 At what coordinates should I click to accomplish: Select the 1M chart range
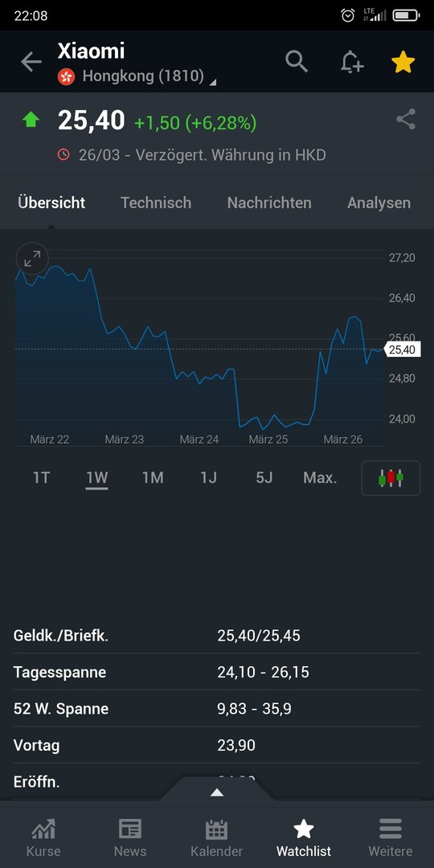pyautogui.click(x=153, y=477)
